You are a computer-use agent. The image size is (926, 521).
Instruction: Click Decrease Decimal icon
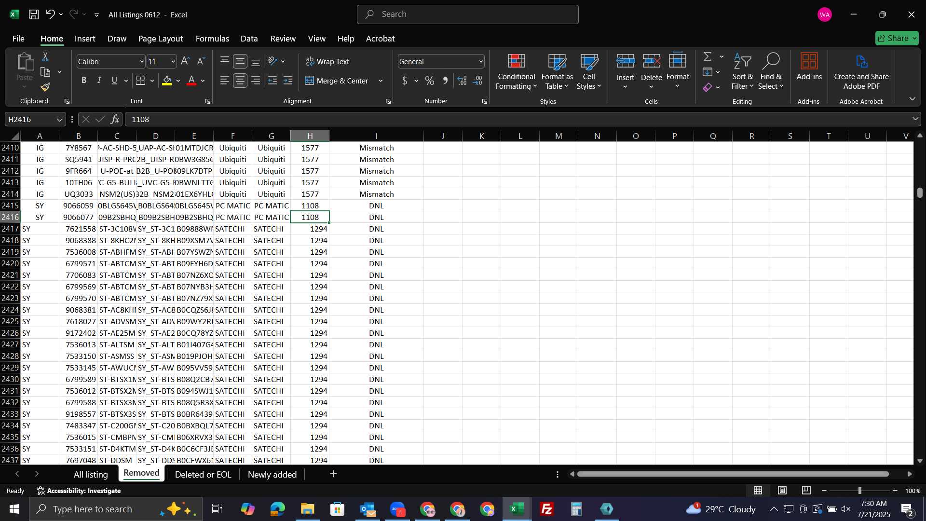(478, 81)
